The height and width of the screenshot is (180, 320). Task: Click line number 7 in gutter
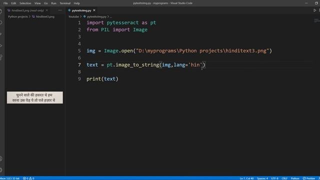(79, 65)
